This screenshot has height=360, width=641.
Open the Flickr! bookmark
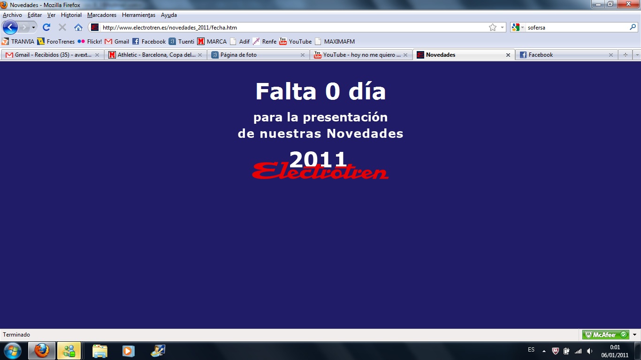point(90,41)
